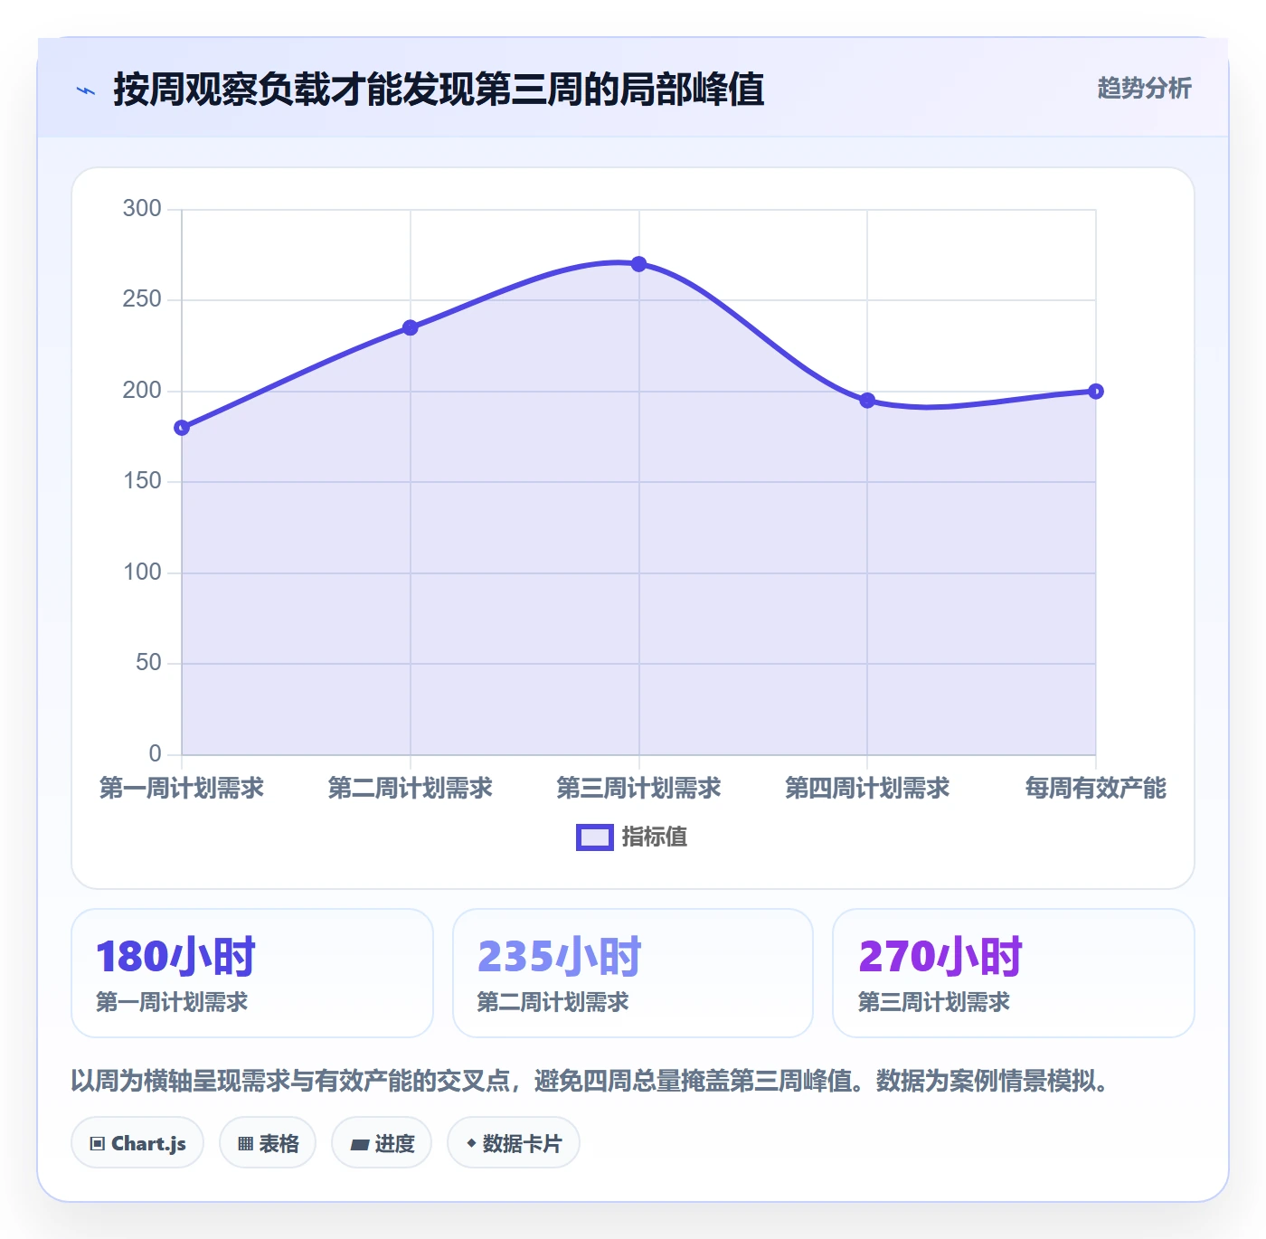Click the 100 y-axis tick label
The image size is (1266, 1239).
pos(142,572)
